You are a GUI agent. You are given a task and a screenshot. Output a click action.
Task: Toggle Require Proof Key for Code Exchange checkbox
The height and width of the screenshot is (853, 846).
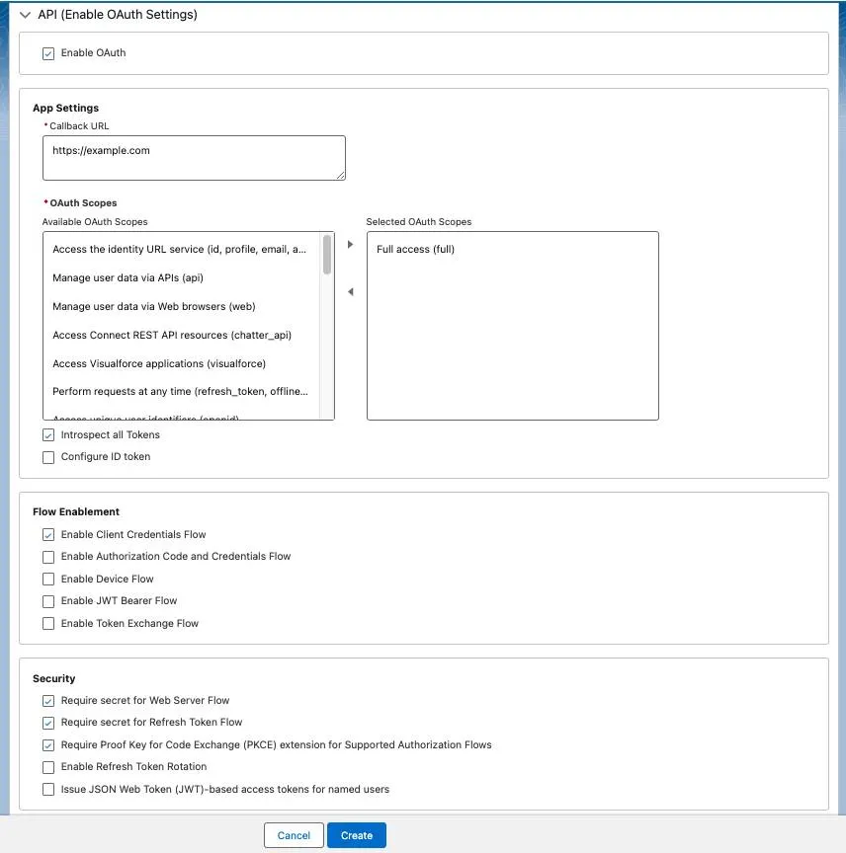tap(48, 745)
